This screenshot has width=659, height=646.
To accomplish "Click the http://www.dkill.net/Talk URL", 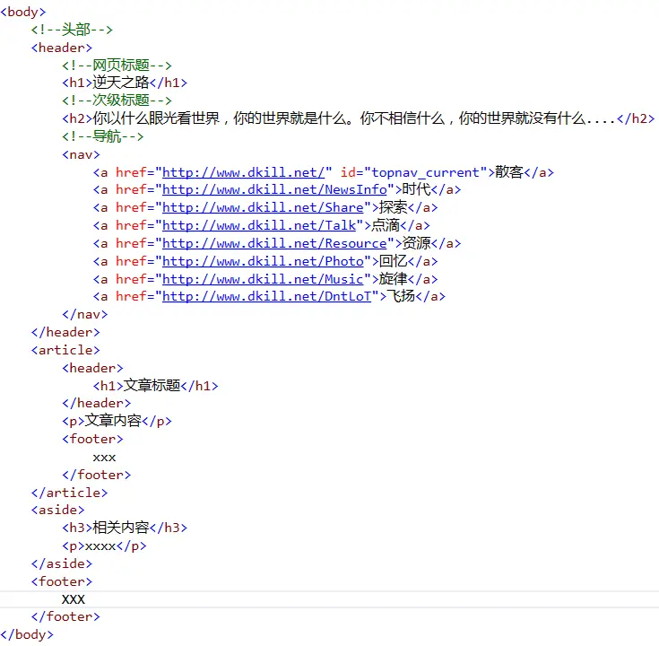I will 259,225.
